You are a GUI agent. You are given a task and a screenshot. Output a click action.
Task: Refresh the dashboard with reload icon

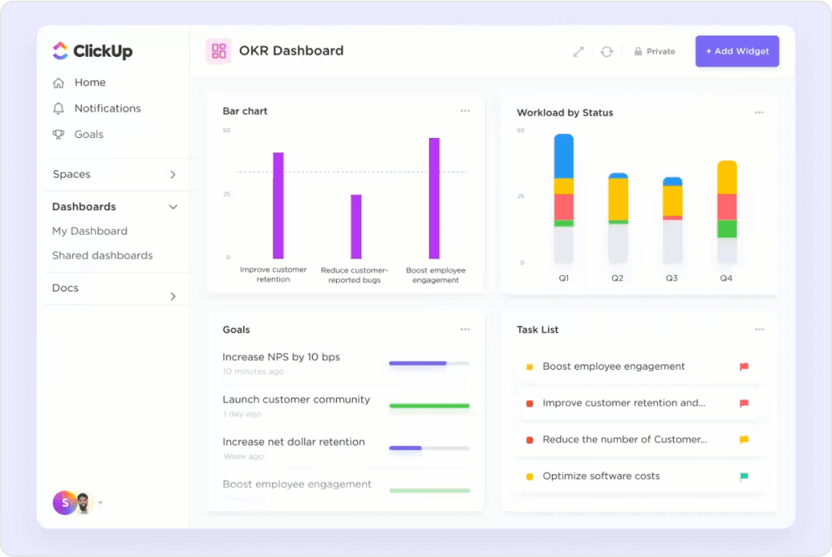[606, 52]
